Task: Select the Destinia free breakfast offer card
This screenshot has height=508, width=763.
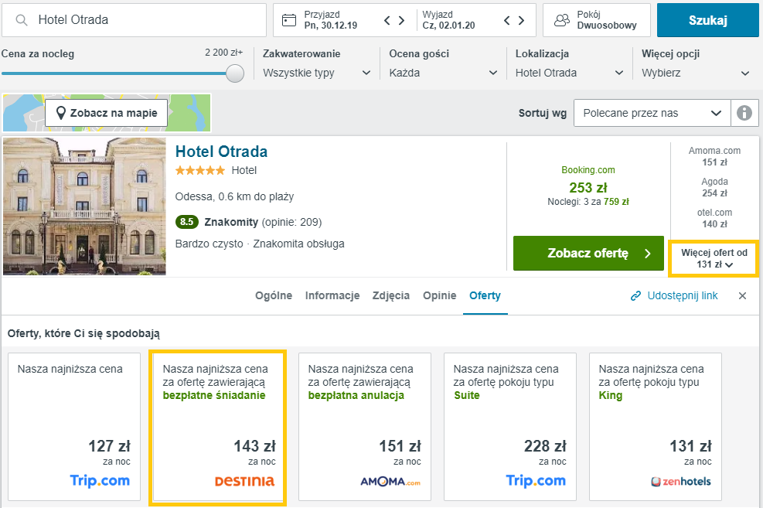Action: coord(217,427)
